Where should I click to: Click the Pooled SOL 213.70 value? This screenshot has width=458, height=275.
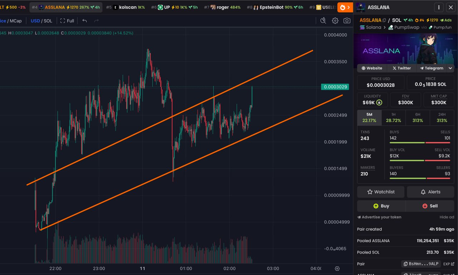click(x=433, y=252)
